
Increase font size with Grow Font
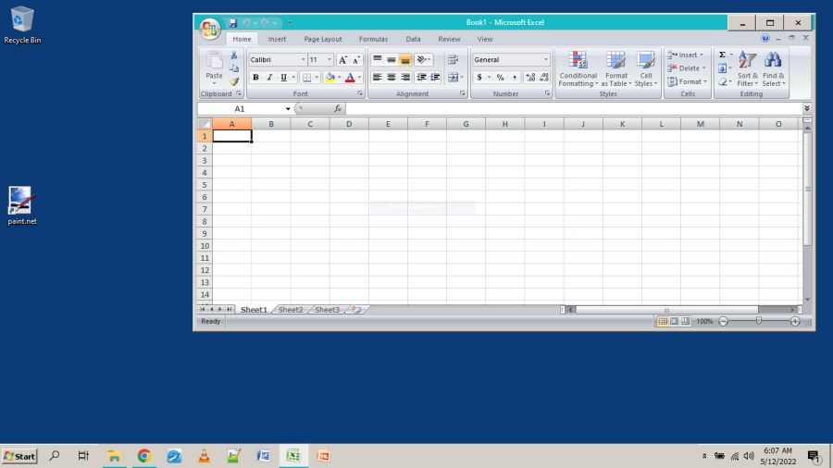(343, 60)
